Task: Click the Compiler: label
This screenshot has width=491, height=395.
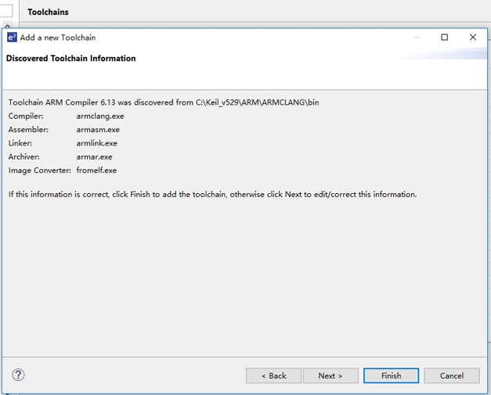Action: click(26, 116)
